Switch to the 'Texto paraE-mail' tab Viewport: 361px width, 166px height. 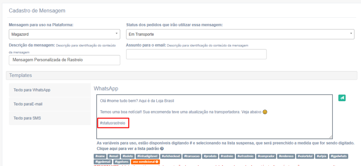tap(50, 104)
